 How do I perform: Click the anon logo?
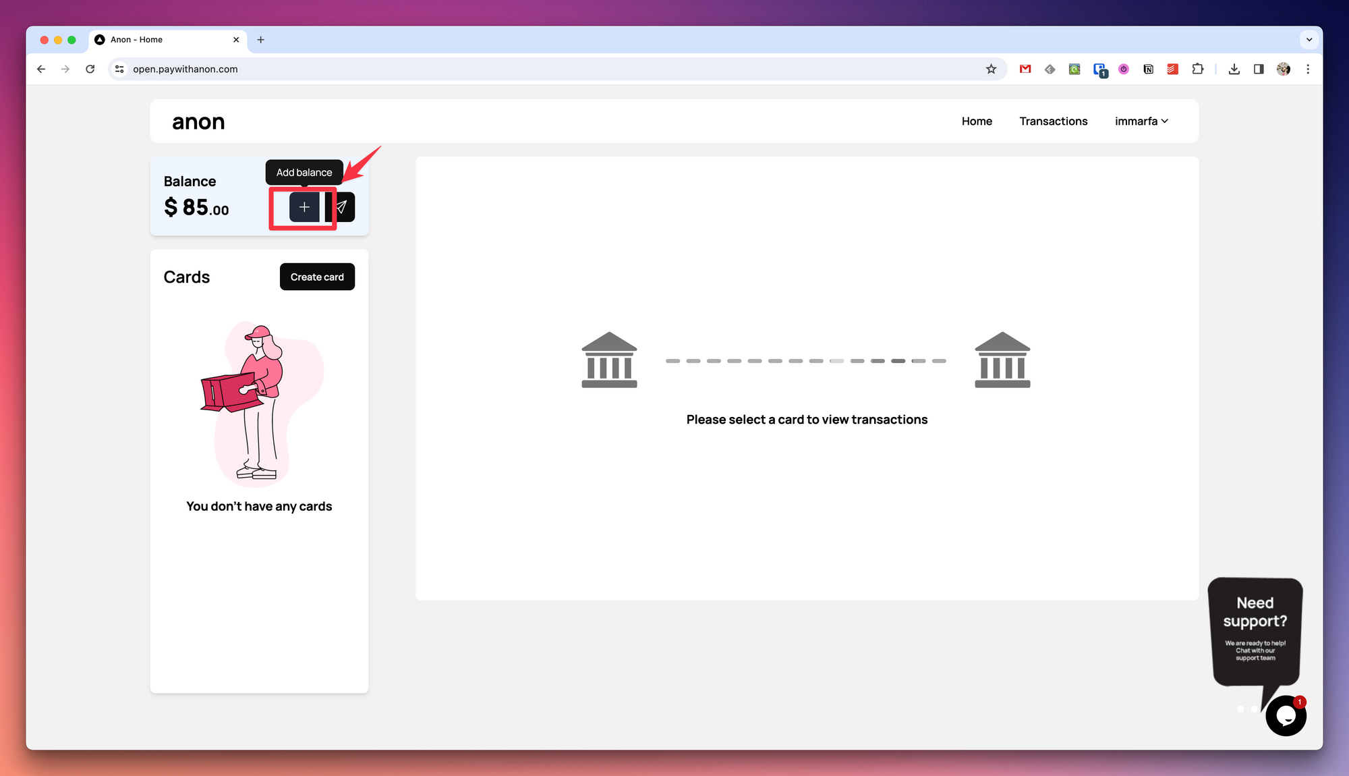point(198,122)
